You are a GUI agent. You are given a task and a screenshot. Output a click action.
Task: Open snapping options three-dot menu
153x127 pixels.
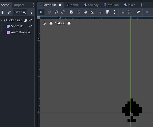[x=114, y=12]
